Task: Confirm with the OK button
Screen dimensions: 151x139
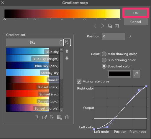Action: 136,13
